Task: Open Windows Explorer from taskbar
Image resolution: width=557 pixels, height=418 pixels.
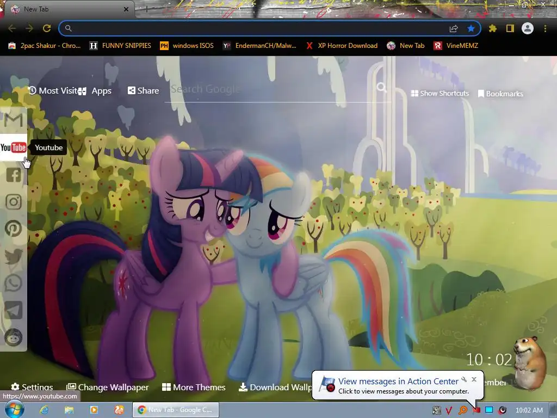Action: pyautogui.click(x=69, y=410)
